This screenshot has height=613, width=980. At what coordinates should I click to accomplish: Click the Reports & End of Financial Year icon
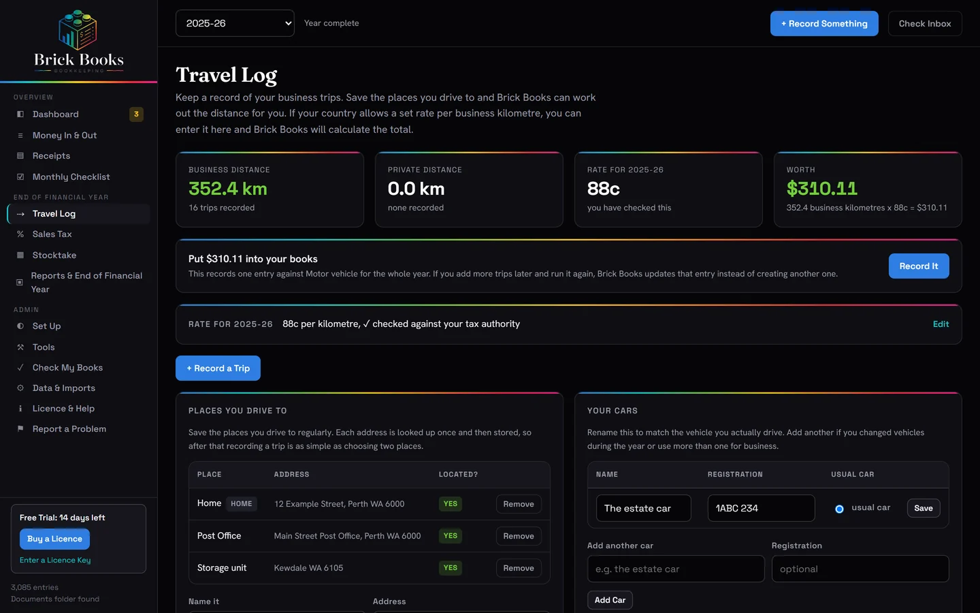pyautogui.click(x=20, y=283)
